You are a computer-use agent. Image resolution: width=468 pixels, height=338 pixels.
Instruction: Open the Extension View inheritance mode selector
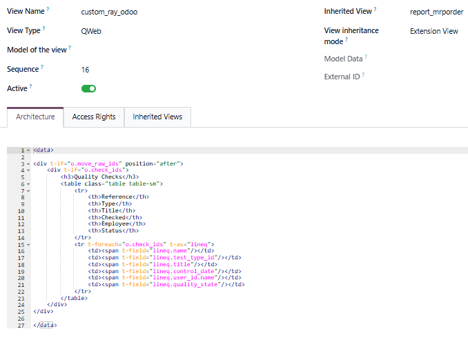click(x=433, y=31)
